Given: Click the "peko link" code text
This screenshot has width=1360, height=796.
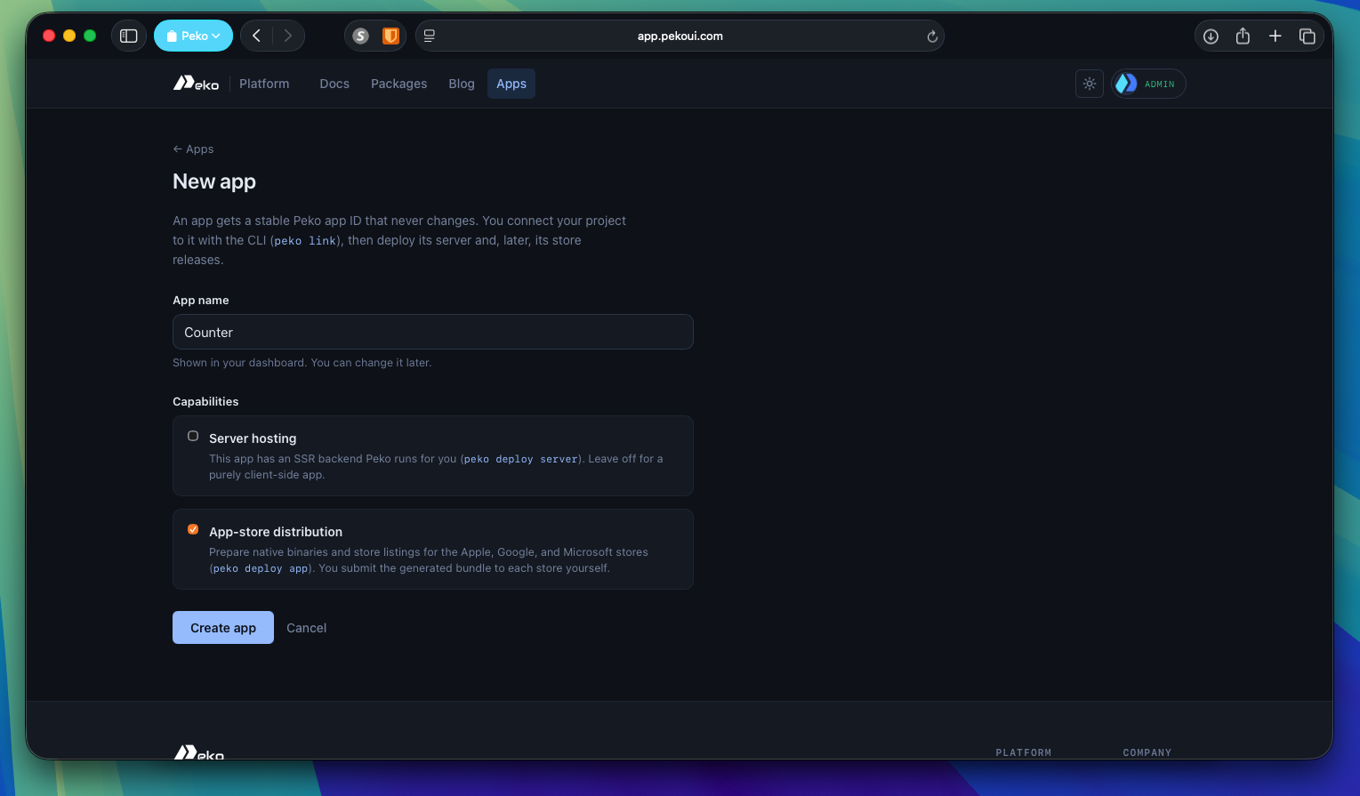Looking at the screenshot, I should (x=305, y=241).
